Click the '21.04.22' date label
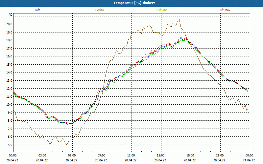The image size is (263, 164). coord(249,160)
